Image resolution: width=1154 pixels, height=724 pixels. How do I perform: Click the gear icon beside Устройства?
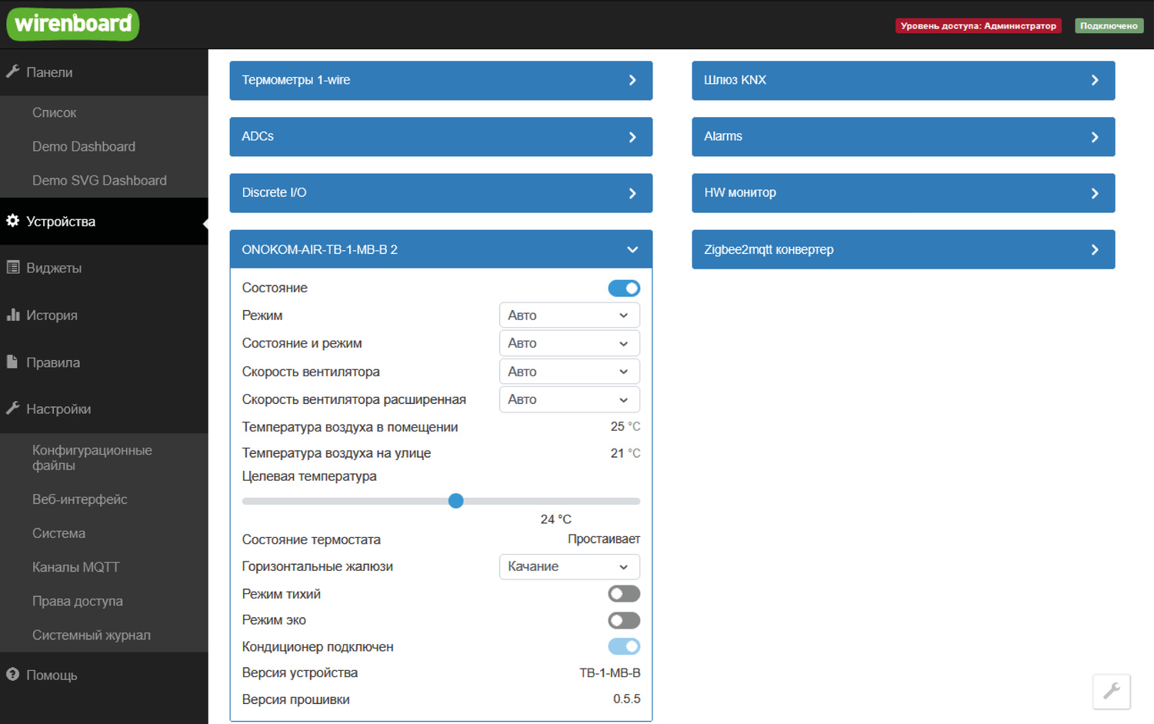12,221
